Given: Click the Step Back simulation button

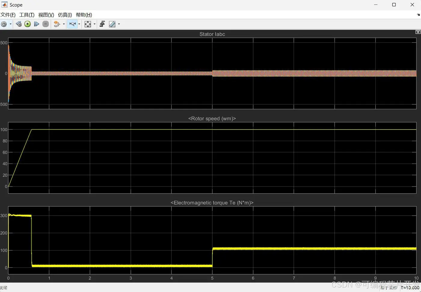Looking at the screenshot, I should pyautogui.click(x=19, y=24).
